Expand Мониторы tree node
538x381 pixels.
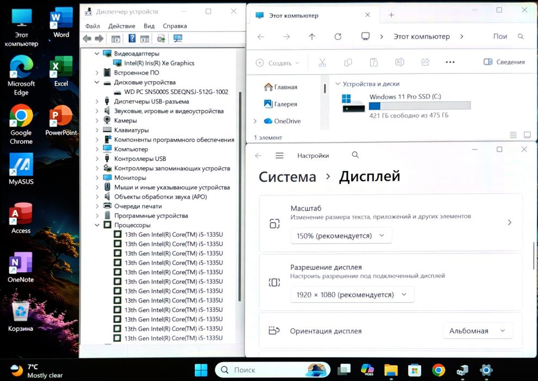point(97,178)
